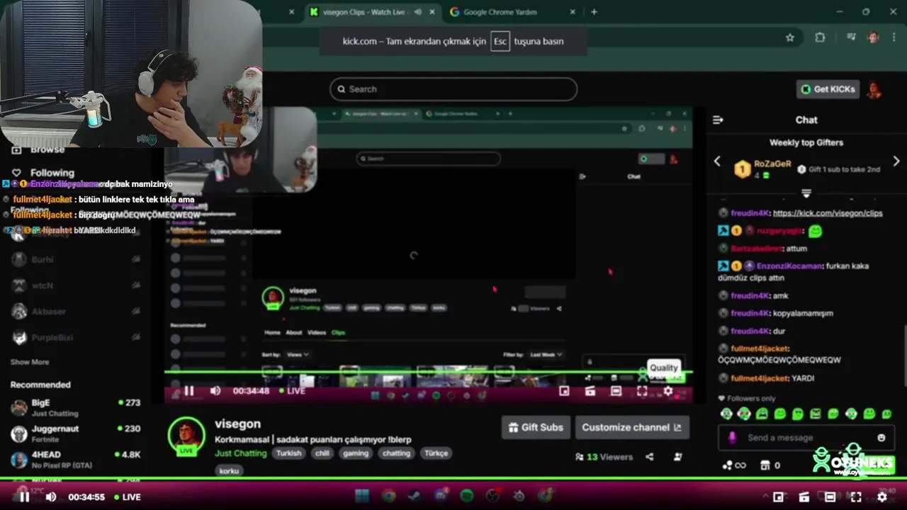Open Customize channel
The width and height of the screenshot is (907, 510).
(x=631, y=427)
